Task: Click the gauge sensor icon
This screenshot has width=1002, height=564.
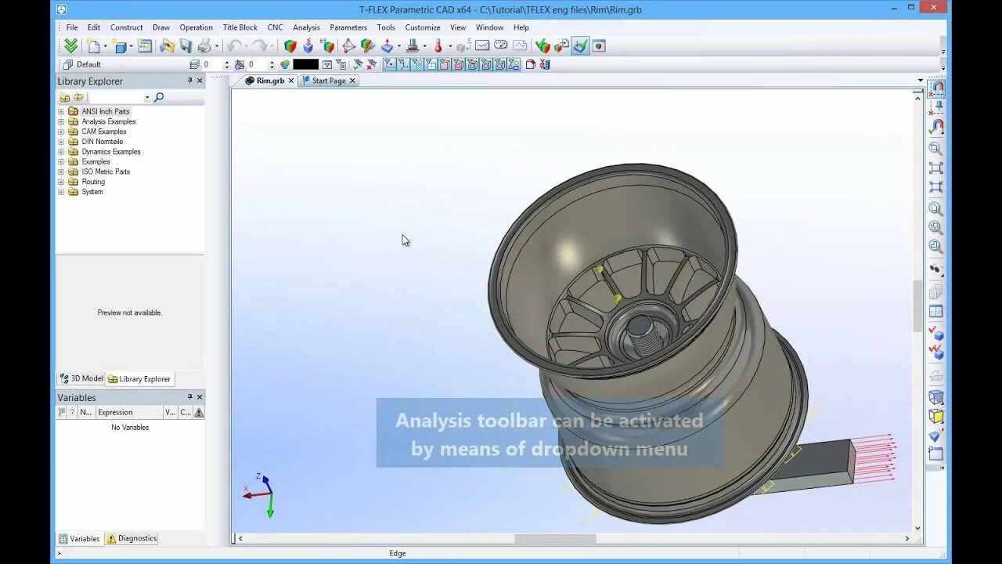Action: pos(501,45)
